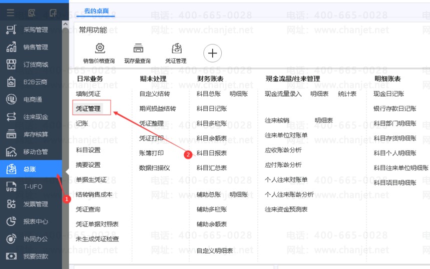The image size is (430, 269).
Task: Open 统计表 under 现金流量
Action: [347, 94]
